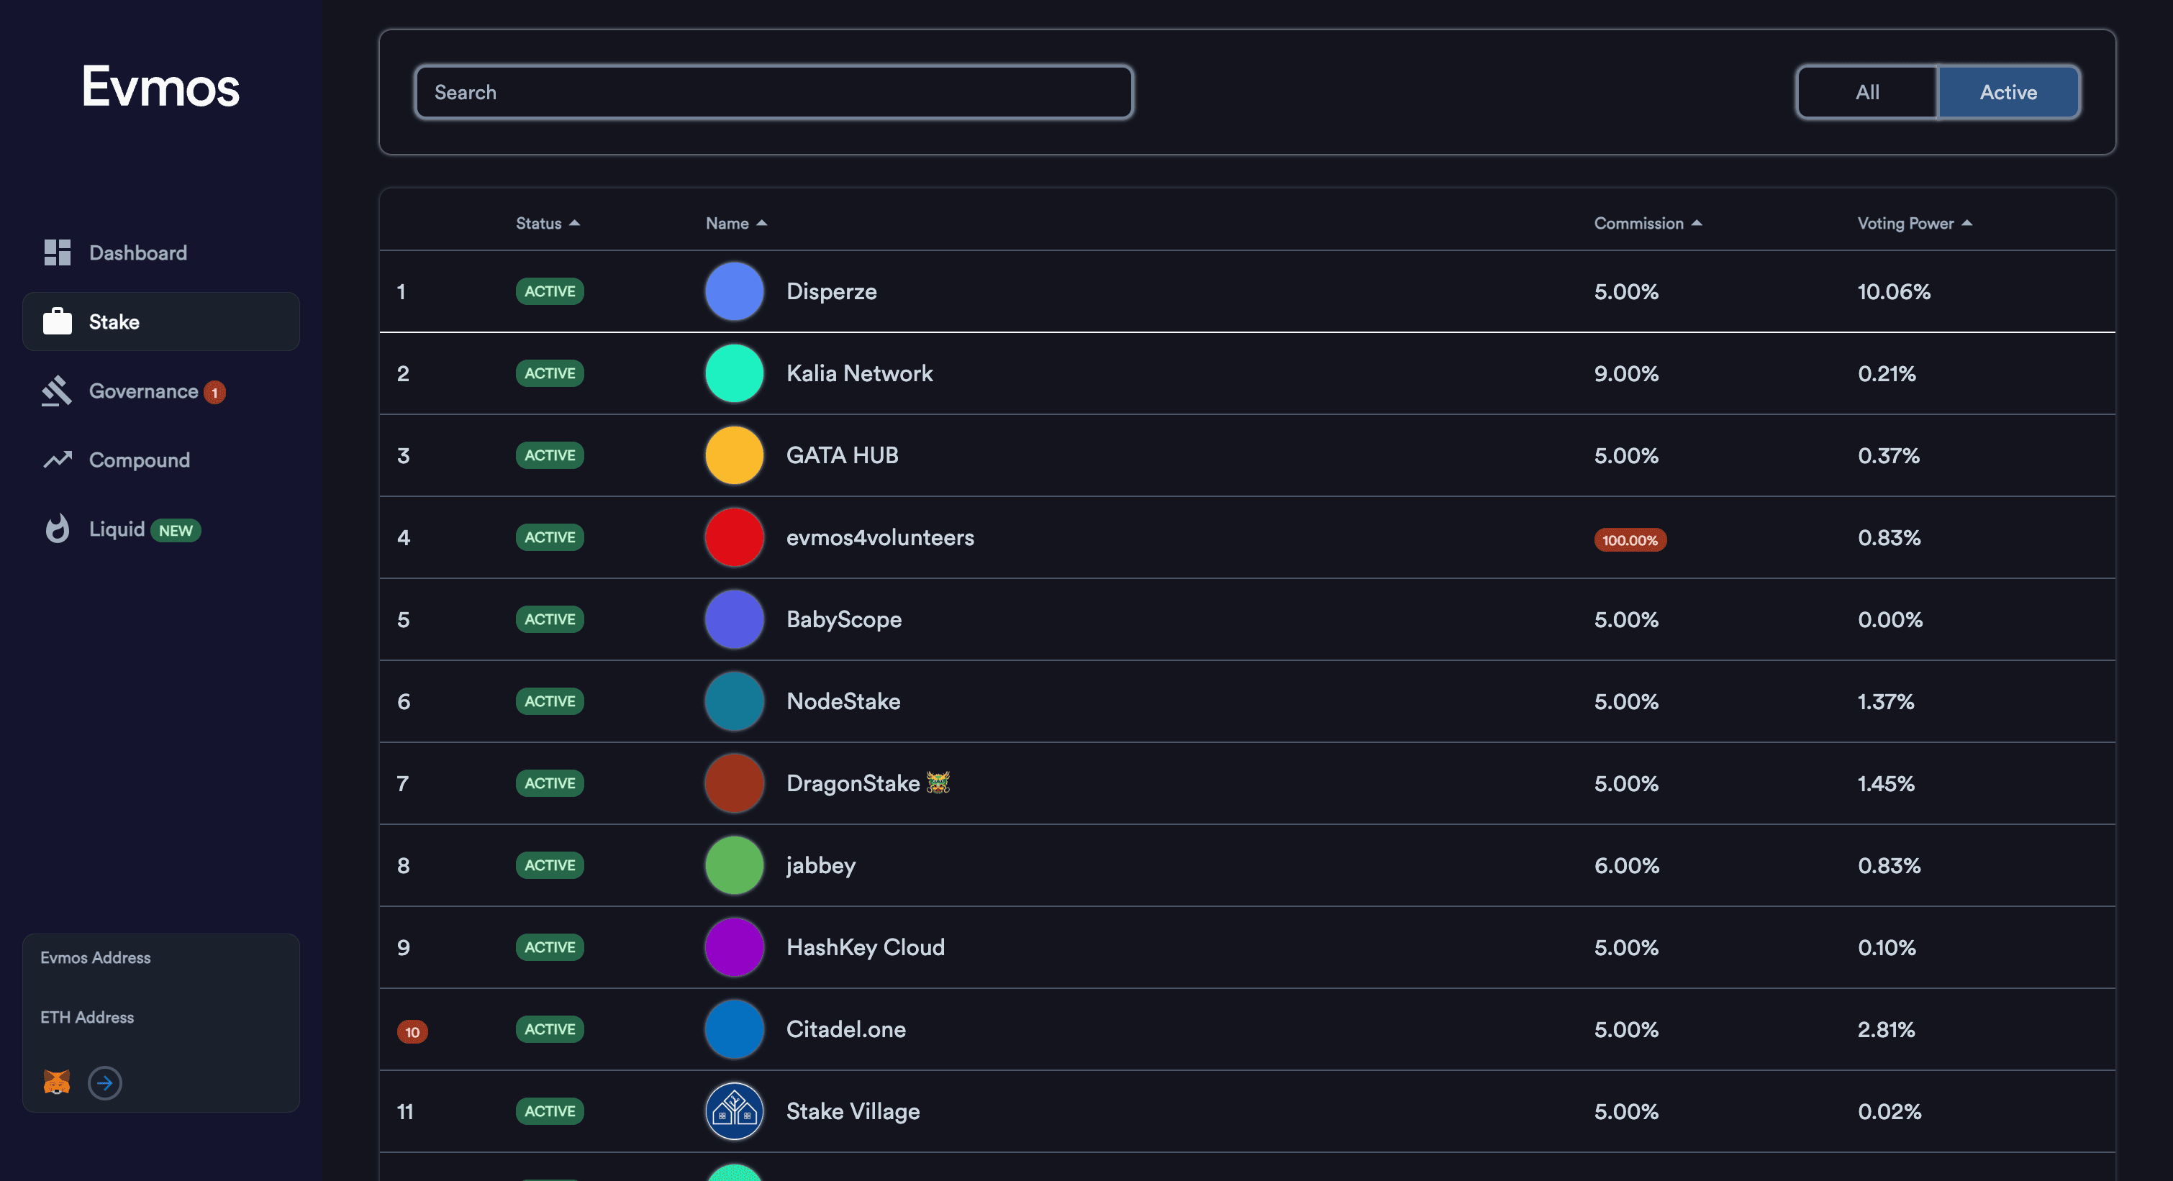Screen dimensions: 2173x1181
Task: Click Disperze voting power 10.06%
Action: [x=1893, y=291]
